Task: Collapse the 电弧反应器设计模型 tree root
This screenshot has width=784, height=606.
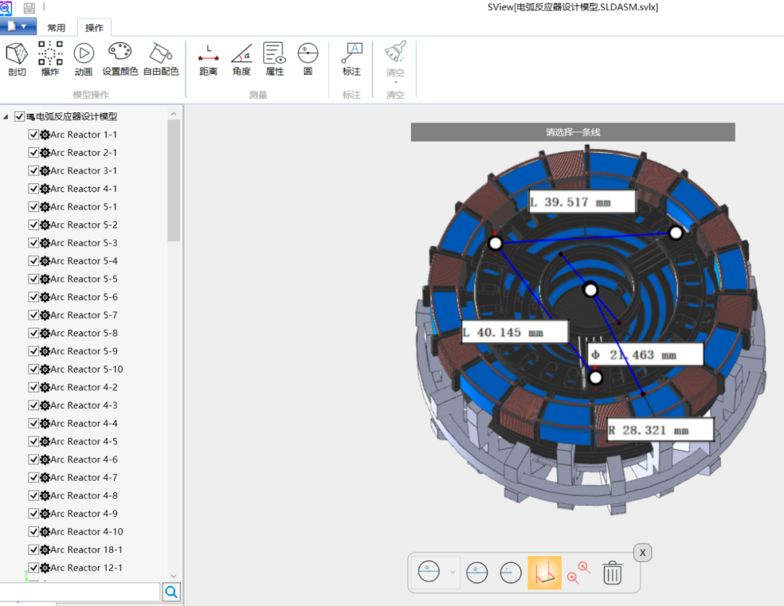Action: tap(6, 117)
